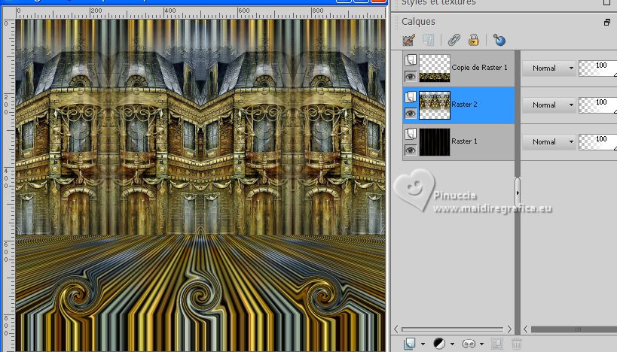
Task: Click the black-white adjustment layer icon
Action: click(x=439, y=344)
